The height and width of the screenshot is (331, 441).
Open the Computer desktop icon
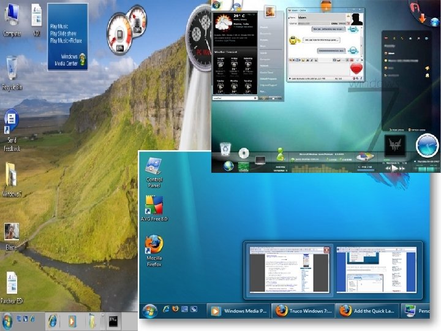(12, 20)
